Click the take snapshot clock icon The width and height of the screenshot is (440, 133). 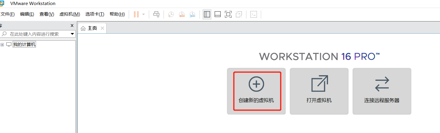(x=171, y=14)
